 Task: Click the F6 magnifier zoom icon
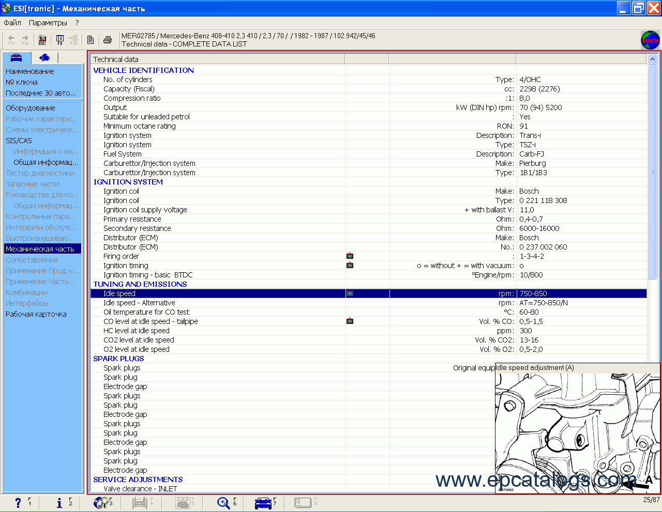[224, 503]
